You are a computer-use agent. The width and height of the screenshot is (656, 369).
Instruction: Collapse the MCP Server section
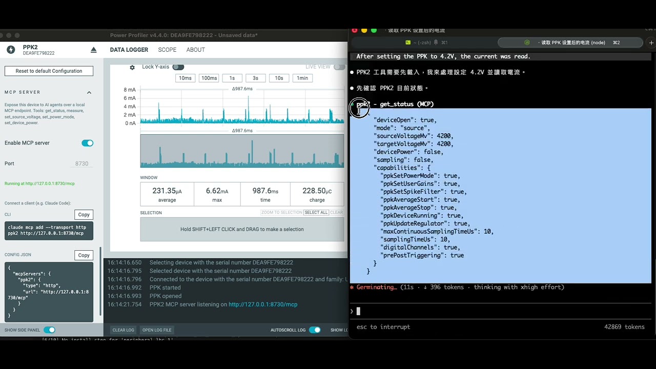(89, 92)
